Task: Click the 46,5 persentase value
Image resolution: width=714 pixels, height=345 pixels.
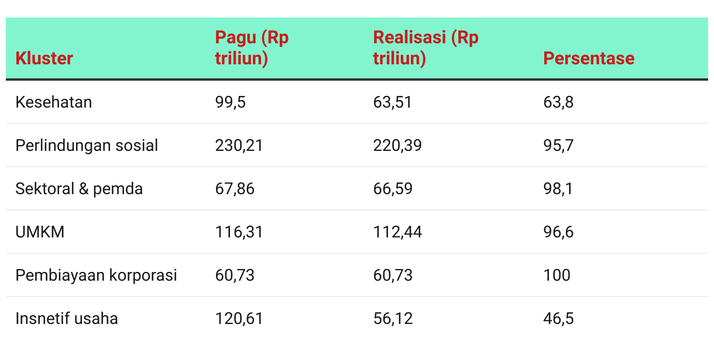Action: (x=558, y=319)
